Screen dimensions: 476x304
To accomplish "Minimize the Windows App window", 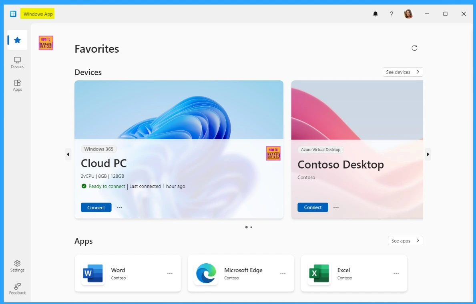I will (x=427, y=14).
